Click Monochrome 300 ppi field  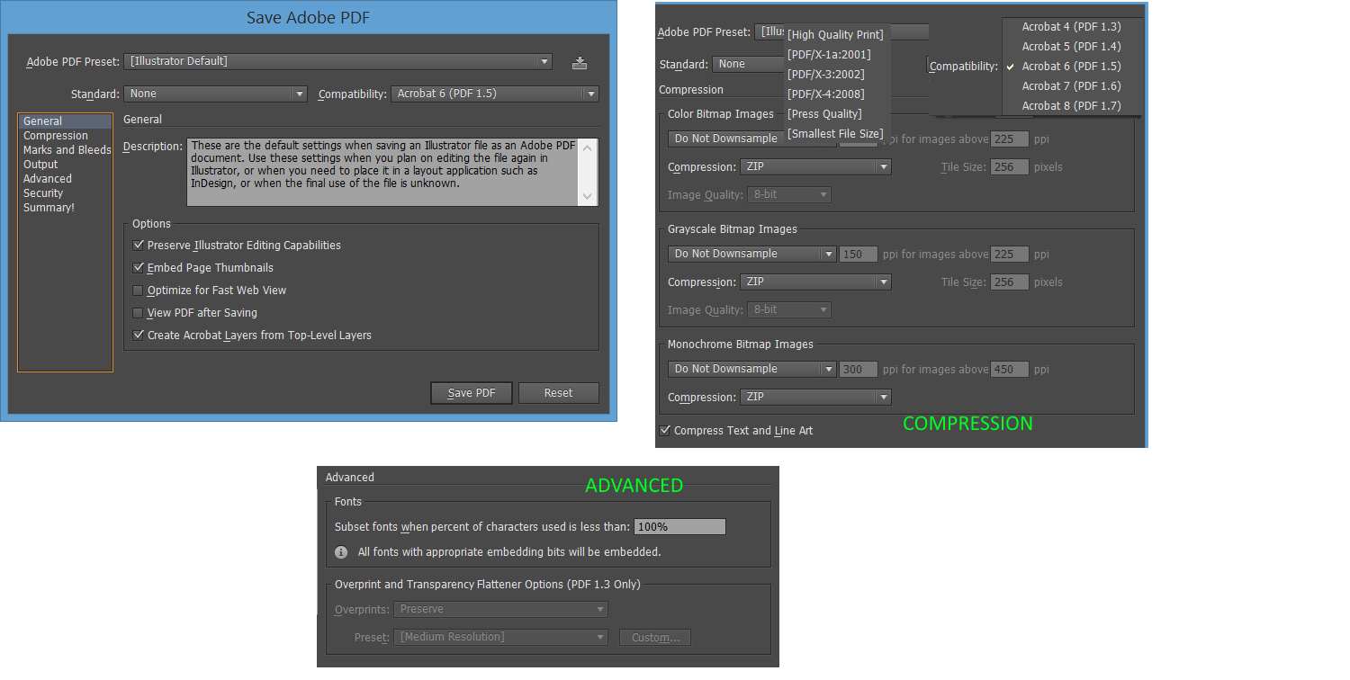pos(858,369)
